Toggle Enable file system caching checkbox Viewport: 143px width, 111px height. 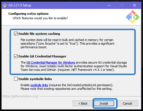16,34
